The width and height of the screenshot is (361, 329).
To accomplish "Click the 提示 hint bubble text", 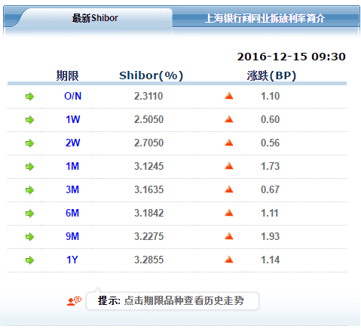I will (171, 300).
